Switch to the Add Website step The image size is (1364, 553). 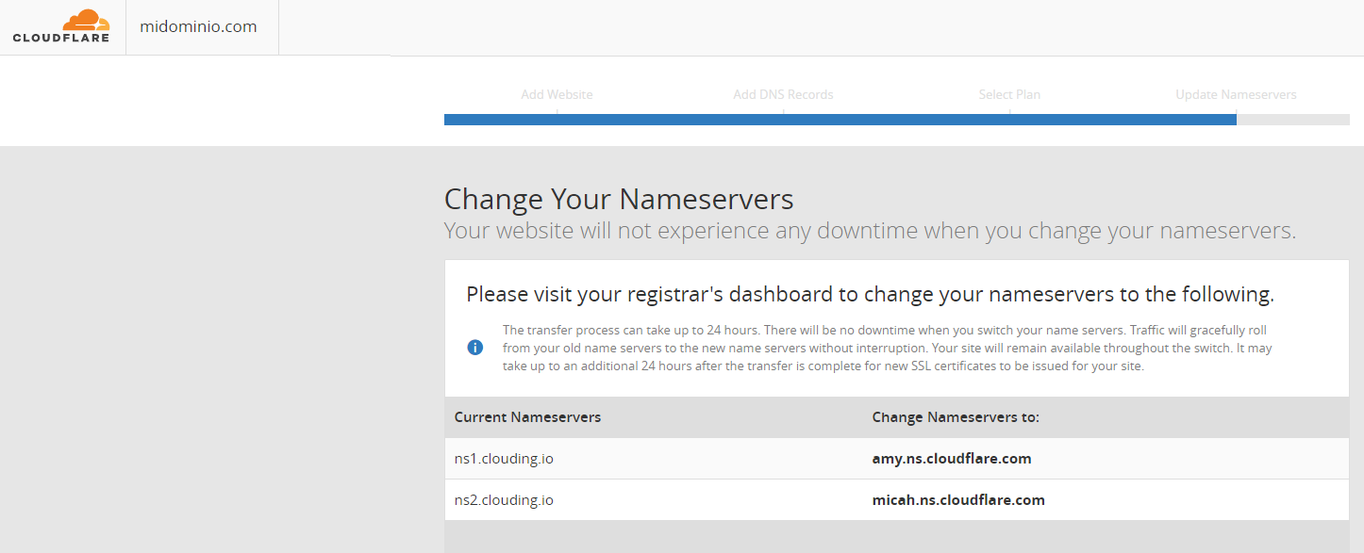[x=557, y=94]
